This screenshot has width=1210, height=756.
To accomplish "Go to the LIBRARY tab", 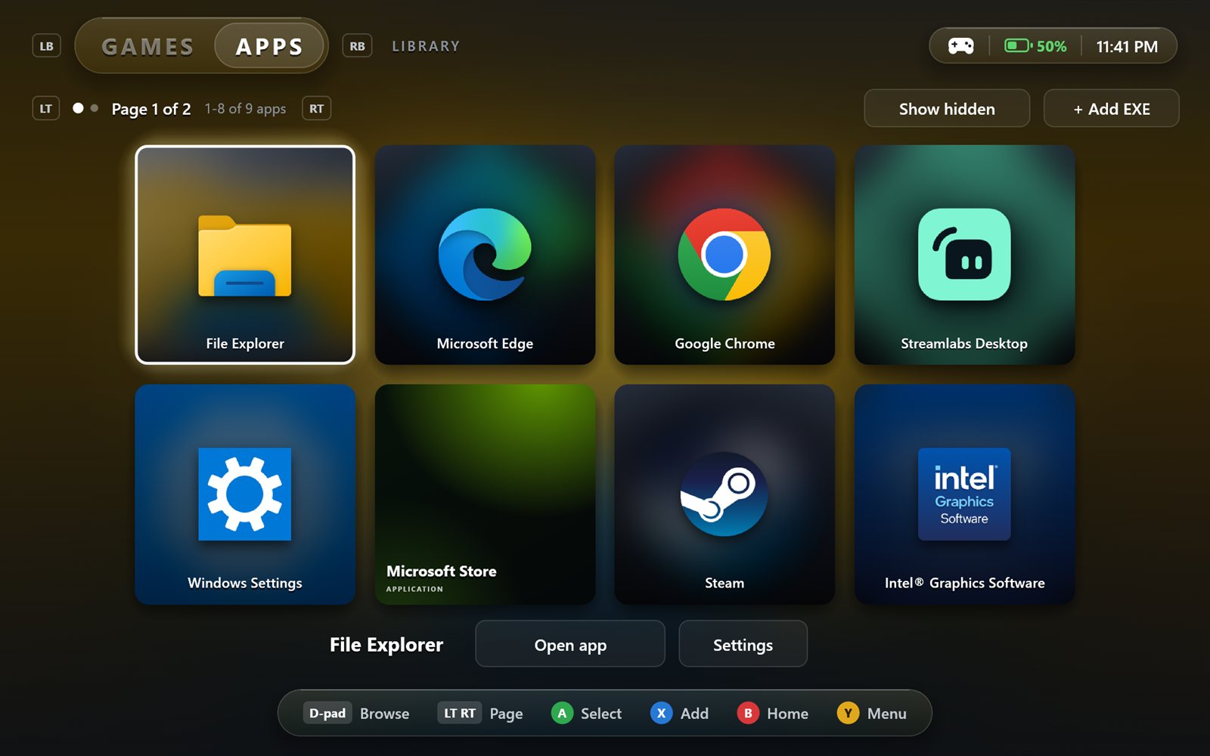I will point(426,46).
